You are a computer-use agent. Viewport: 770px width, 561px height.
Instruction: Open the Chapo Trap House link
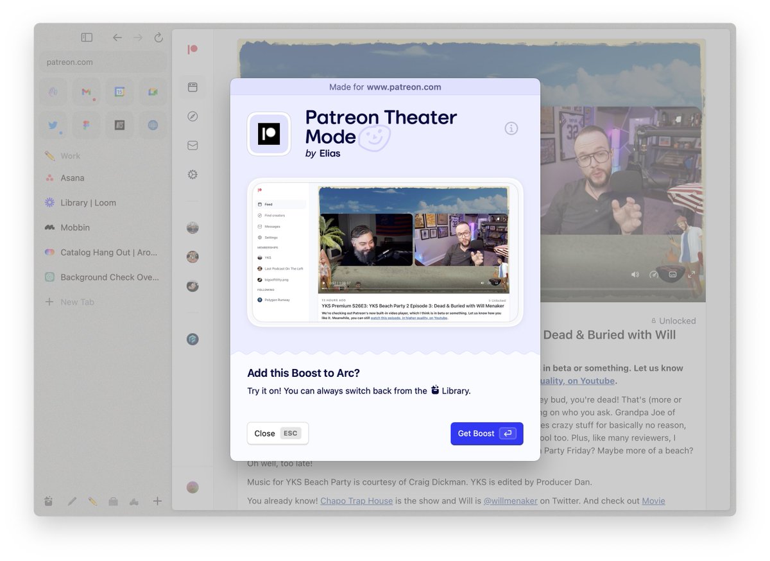click(356, 501)
